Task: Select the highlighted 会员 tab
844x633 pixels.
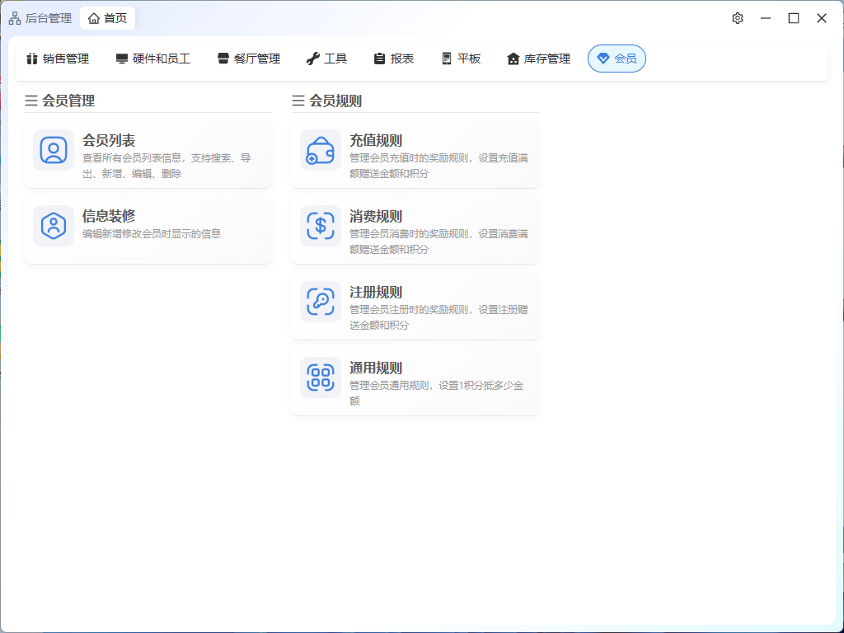Action: 617,59
